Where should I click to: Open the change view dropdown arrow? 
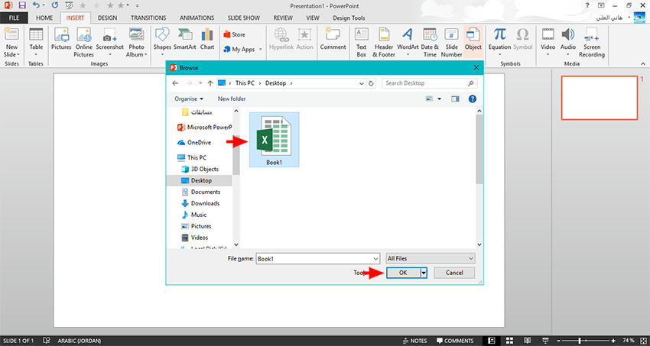[x=440, y=99]
